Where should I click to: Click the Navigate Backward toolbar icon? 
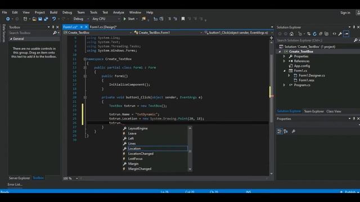8,19
